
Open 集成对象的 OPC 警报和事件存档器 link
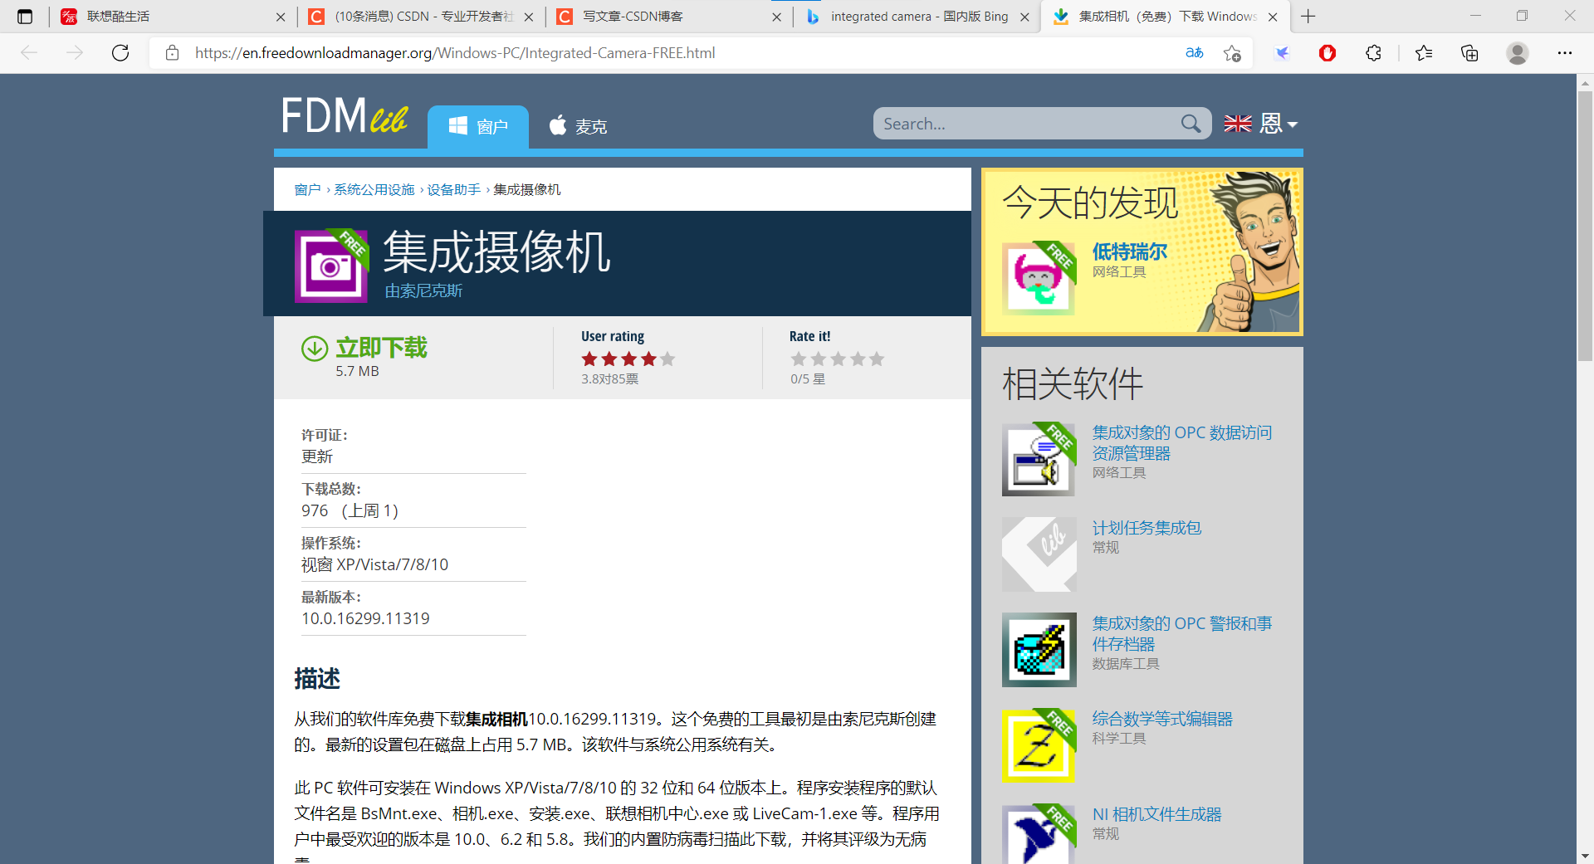[1181, 633]
